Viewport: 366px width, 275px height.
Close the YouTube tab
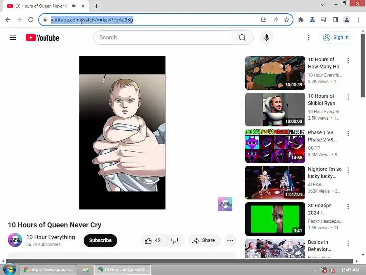point(83,6)
